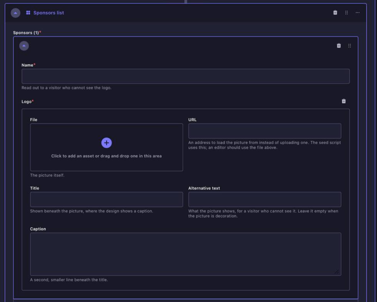
Task: Collapse the Sponsors list component
Action: tap(15, 13)
